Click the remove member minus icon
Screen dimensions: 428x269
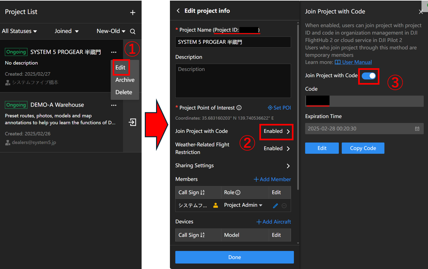[284, 206]
